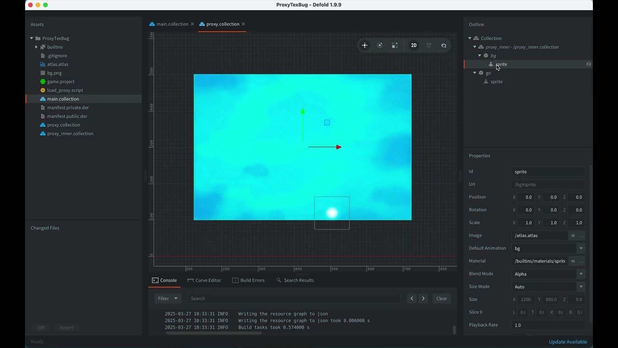618x348 pixels.
Task: Clear the console output
Action: click(442, 299)
